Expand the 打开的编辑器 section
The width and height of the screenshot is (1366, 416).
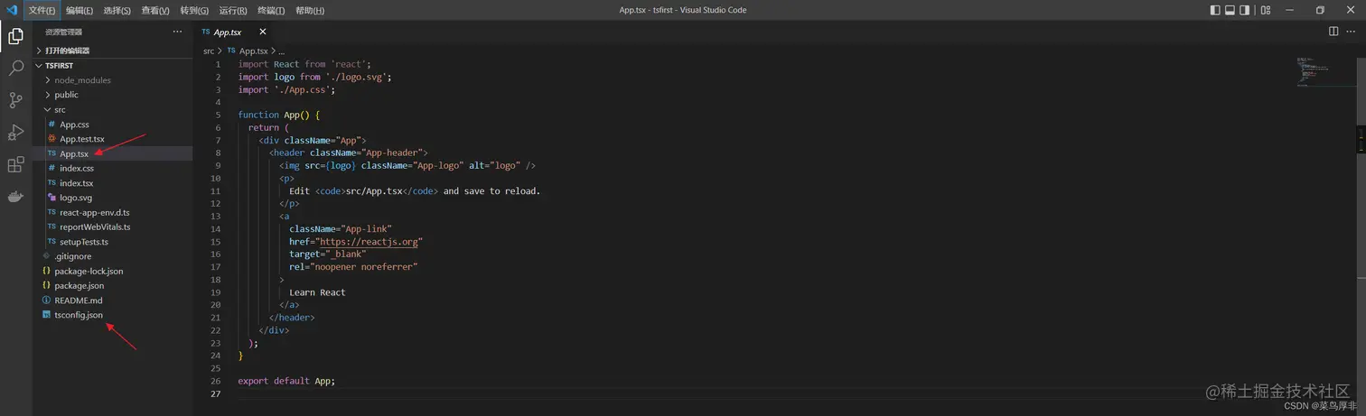[113, 51]
